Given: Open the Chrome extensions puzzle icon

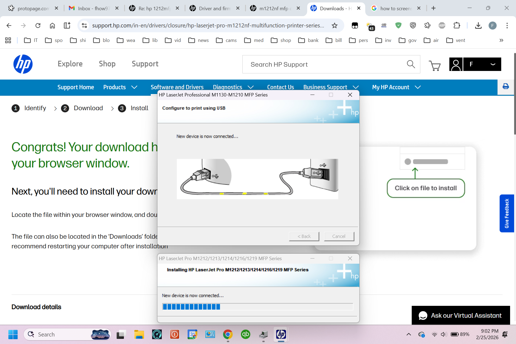Looking at the screenshot, I should pyautogui.click(x=457, y=26).
